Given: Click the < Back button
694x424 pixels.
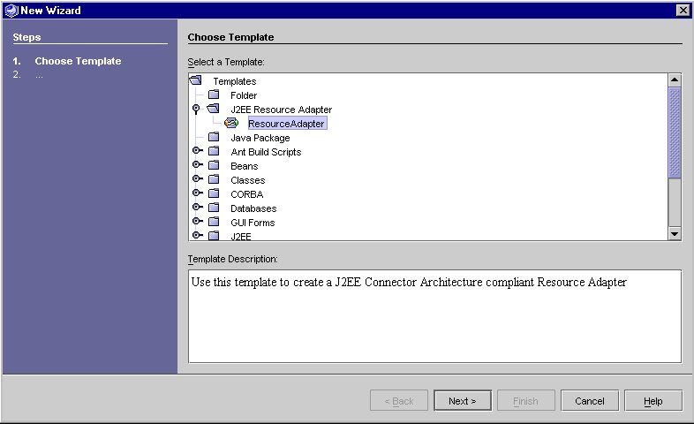Looking at the screenshot, I should (x=399, y=400).
